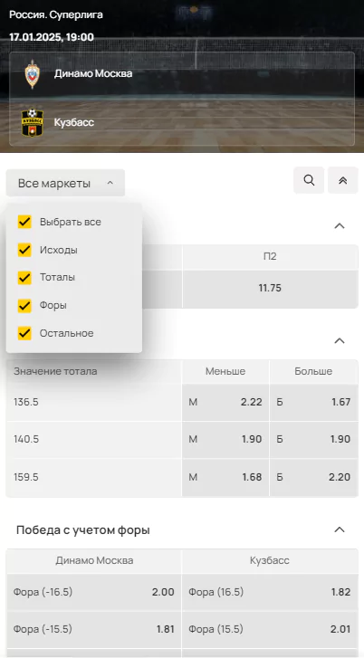Click the Kuzbass team logo

click(x=33, y=122)
